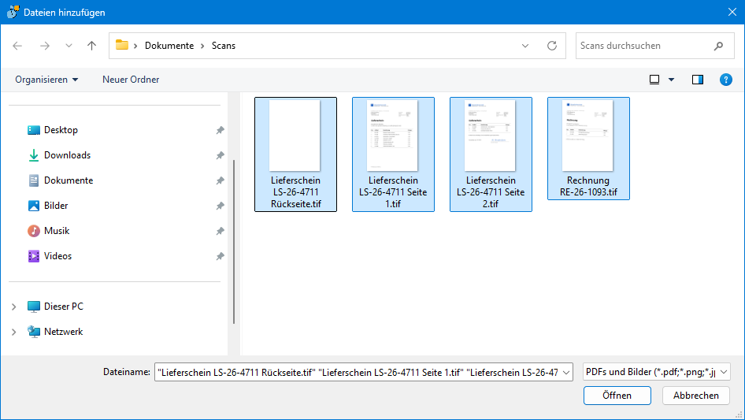Screen dimensions: 745x420
Task: Go up one folder level
Action: [91, 46]
